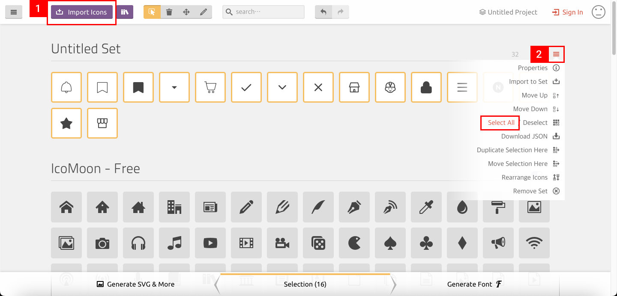
Task: Deselect the star icon
Action: click(66, 123)
